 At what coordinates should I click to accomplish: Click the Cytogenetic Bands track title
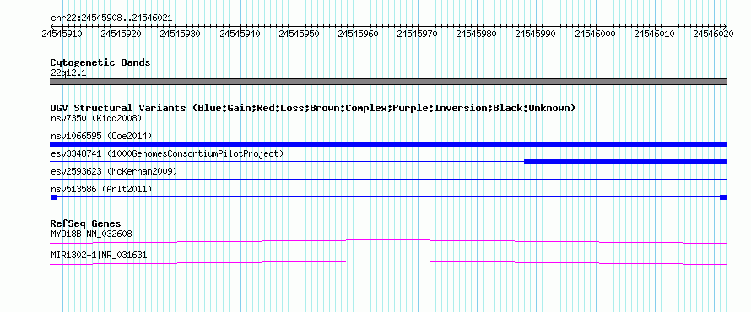click(100, 62)
